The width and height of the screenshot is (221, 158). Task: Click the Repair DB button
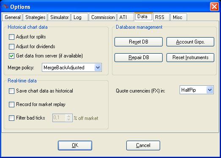coord(139,57)
